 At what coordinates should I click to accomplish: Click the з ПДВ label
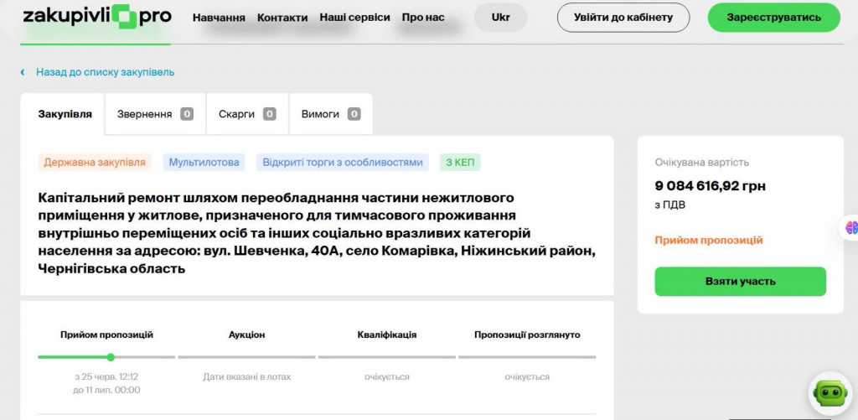point(670,205)
